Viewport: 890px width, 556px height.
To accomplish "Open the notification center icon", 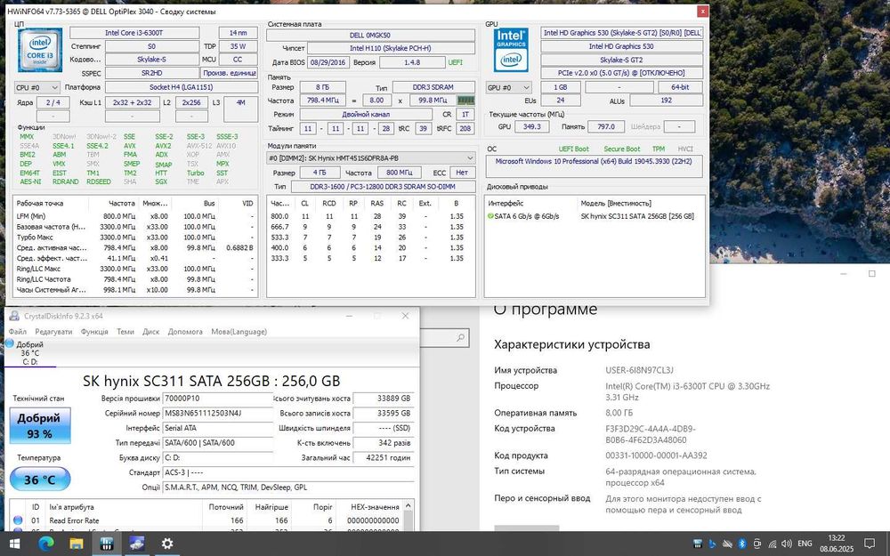I will (x=869, y=544).
